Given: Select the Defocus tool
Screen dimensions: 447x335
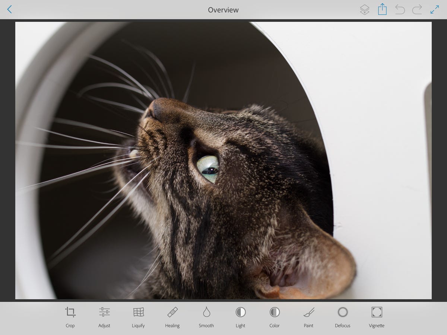Looking at the screenshot, I should (343, 316).
